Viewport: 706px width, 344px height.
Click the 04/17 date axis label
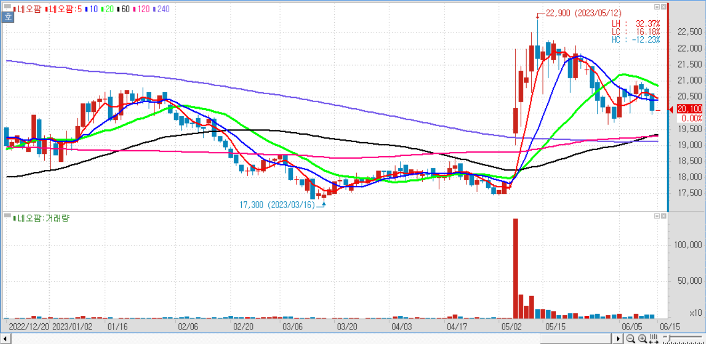(x=456, y=326)
